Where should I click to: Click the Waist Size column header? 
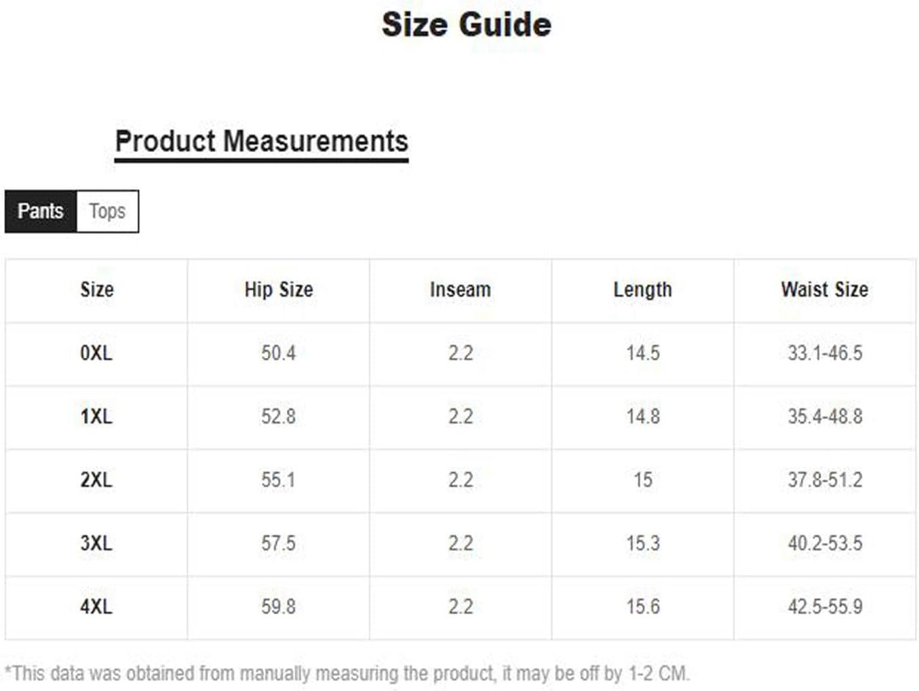click(x=825, y=290)
